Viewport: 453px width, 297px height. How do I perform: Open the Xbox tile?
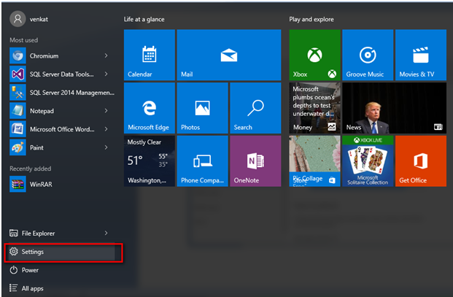[314, 55]
